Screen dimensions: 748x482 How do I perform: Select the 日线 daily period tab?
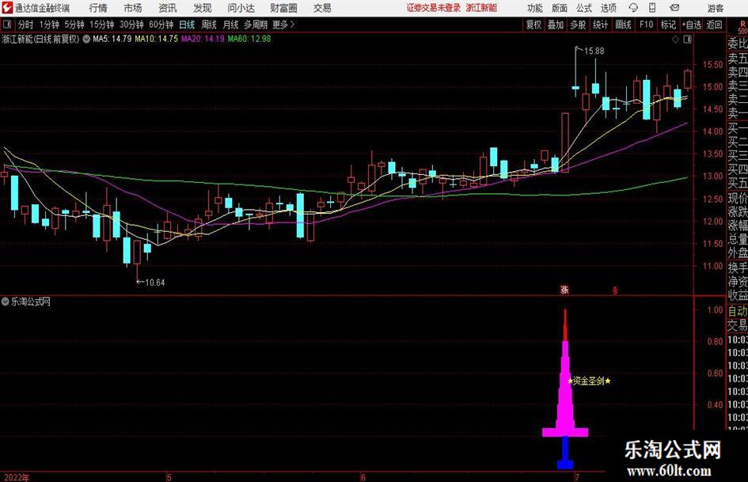[187, 25]
